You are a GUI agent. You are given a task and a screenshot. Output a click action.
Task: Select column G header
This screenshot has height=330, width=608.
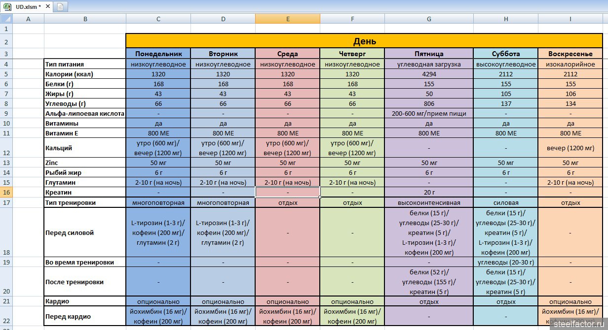click(429, 19)
